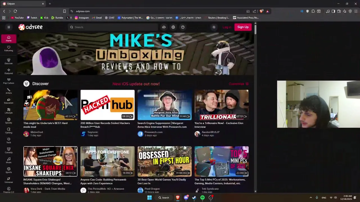Click the New iOS update out now! link

point(136,84)
